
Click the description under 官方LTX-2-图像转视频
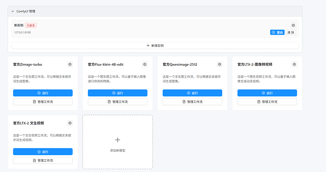pos(266,79)
